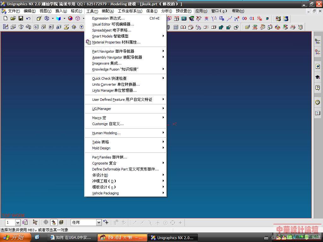Click the open-book icon in second toolbar
This screenshot has height=242, width=323.
(x=183, y=27)
